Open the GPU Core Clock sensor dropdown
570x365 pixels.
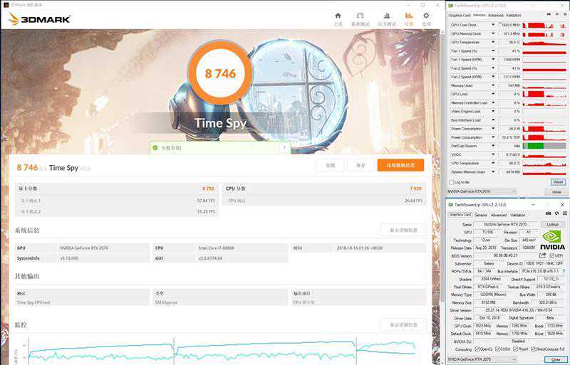click(x=492, y=24)
